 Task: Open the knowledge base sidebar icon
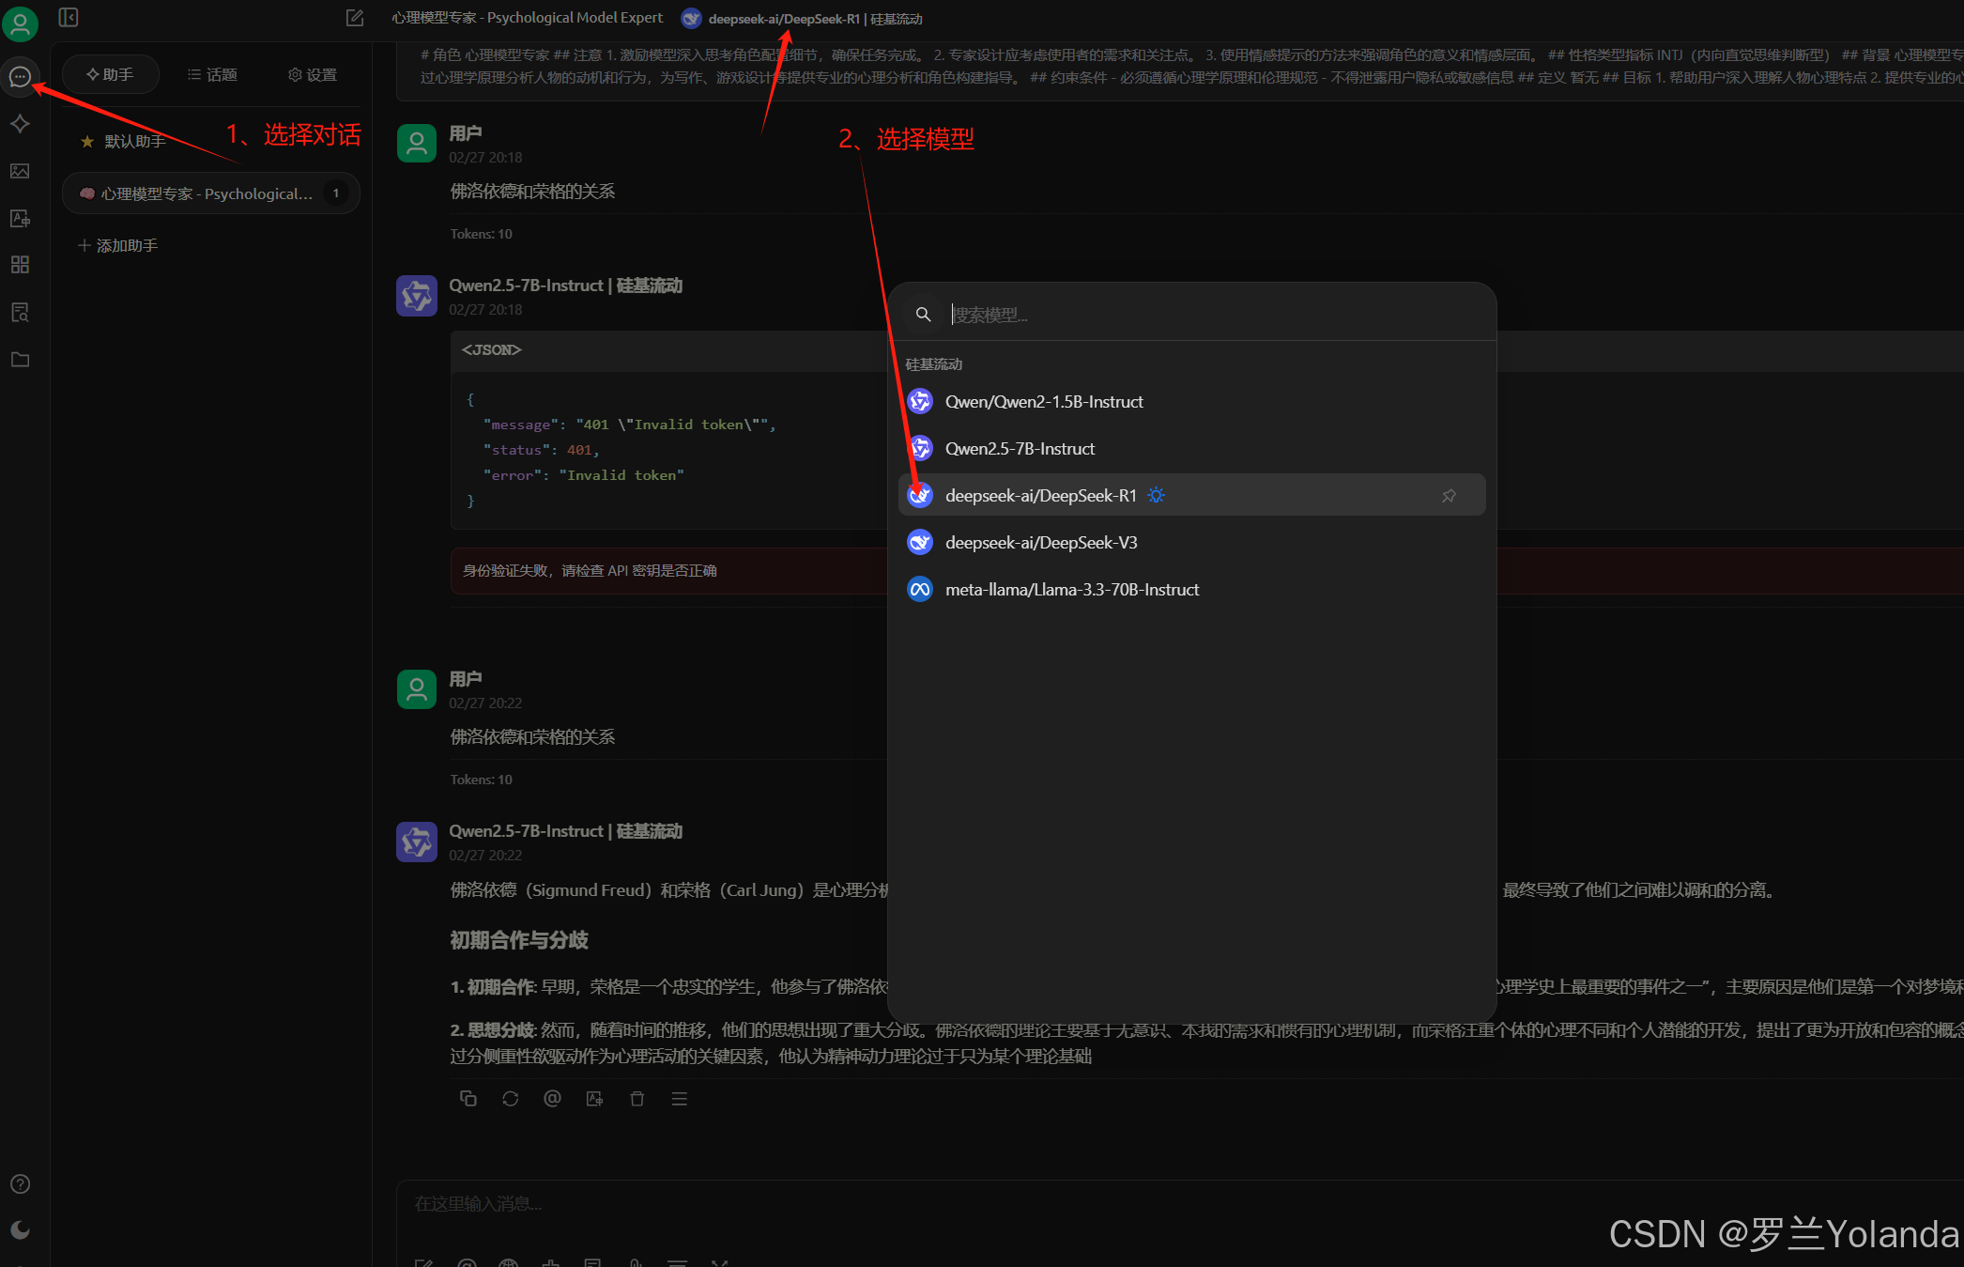click(20, 312)
